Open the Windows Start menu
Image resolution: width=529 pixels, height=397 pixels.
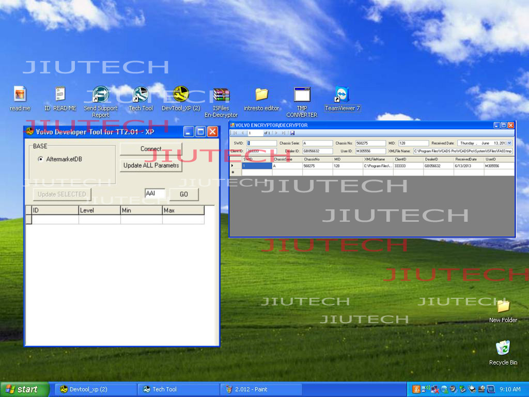pos(24,389)
